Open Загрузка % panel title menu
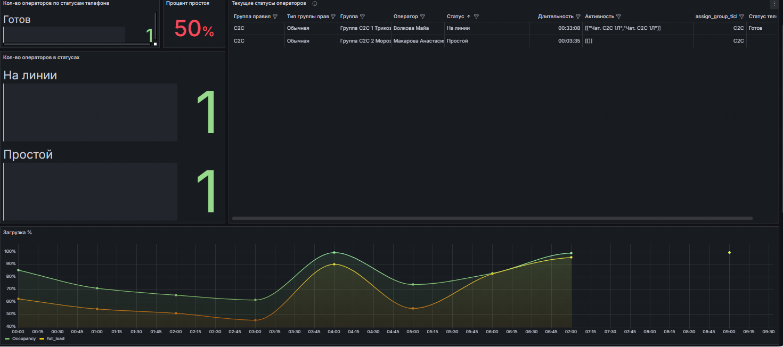 [x=18, y=233]
